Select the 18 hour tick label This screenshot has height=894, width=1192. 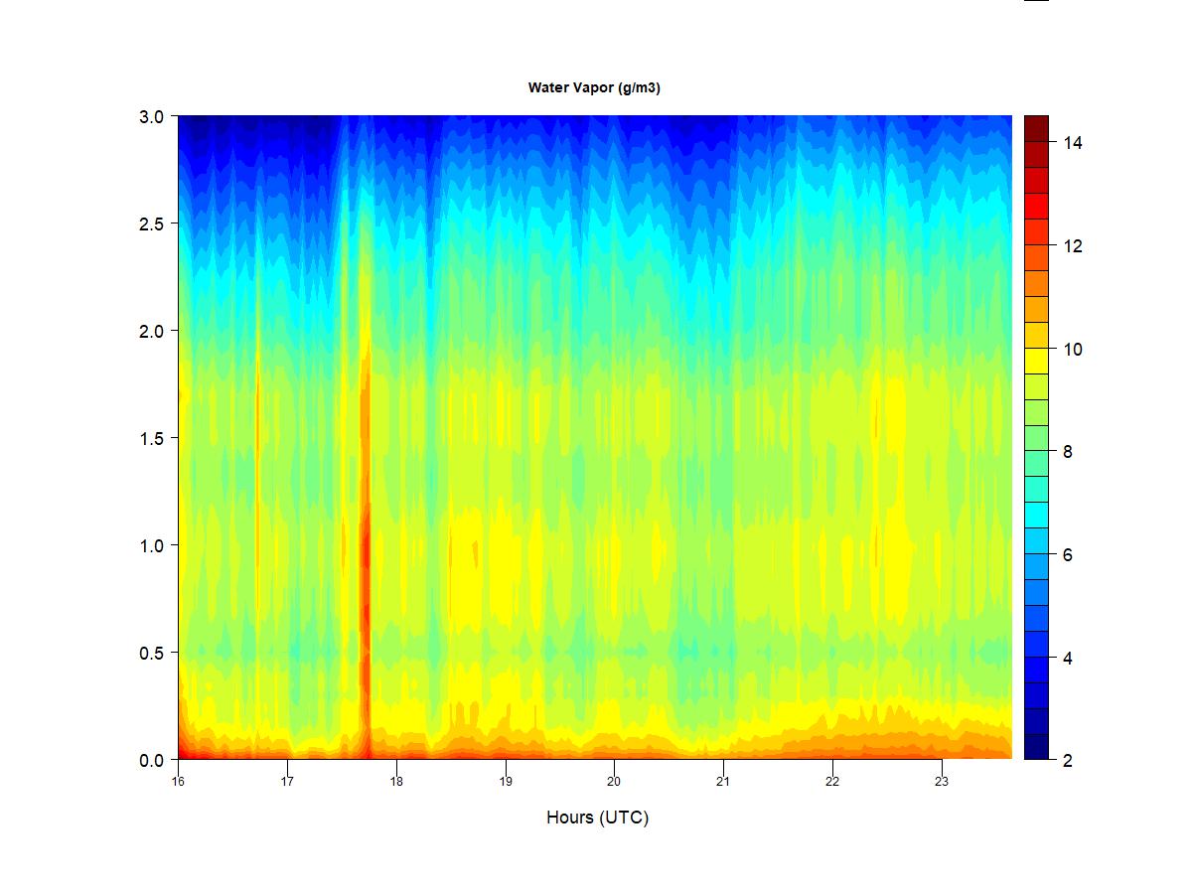click(x=396, y=781)
